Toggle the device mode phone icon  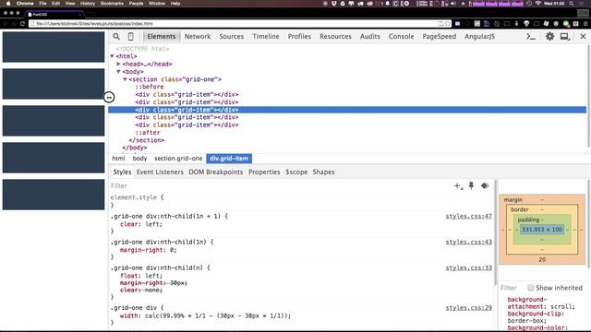[131, 37]
